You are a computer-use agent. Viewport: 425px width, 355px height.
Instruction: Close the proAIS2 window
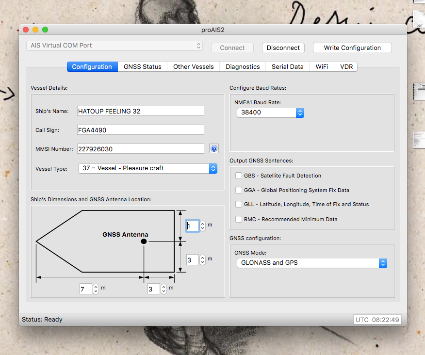click(x=26, y=30)
